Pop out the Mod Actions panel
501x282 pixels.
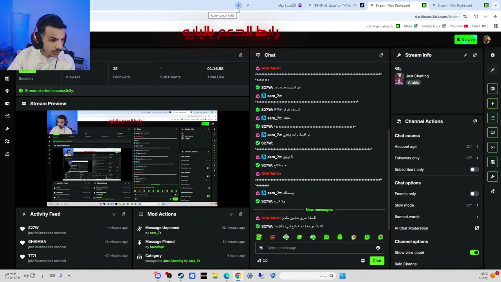pos(240,214)
